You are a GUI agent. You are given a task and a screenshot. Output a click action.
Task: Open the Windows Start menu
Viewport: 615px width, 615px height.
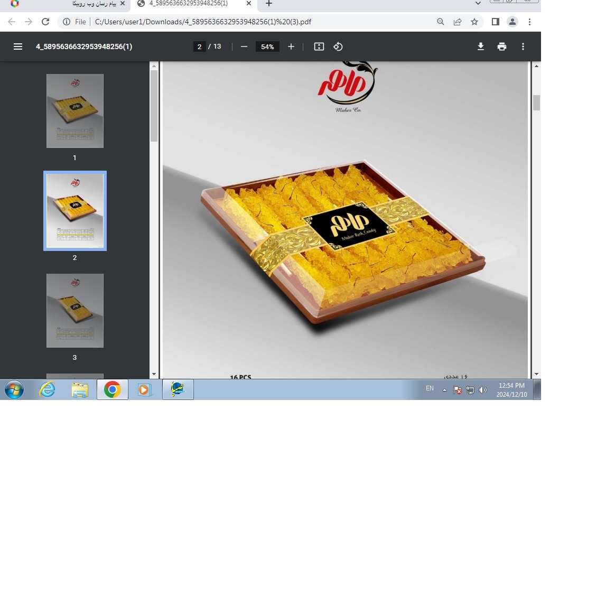click(x=14, y=390)
